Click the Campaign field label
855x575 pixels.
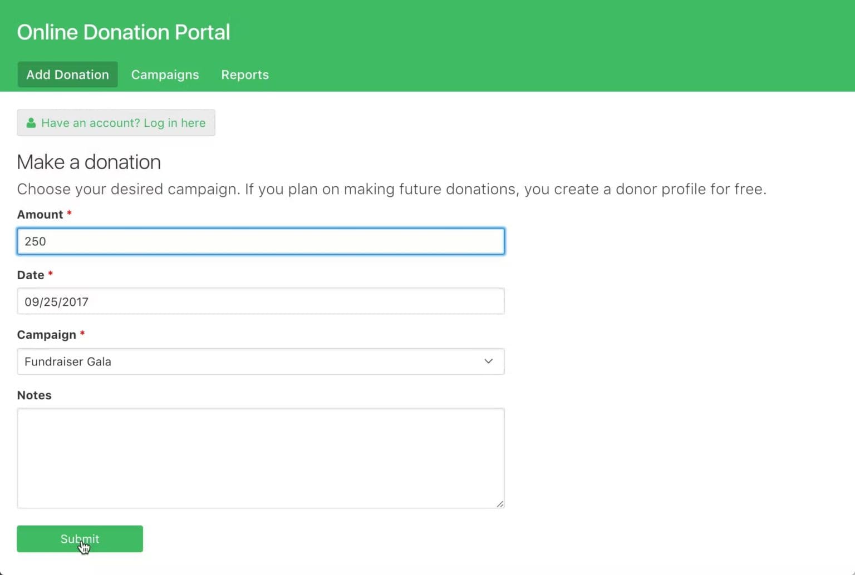click(46, 335)
